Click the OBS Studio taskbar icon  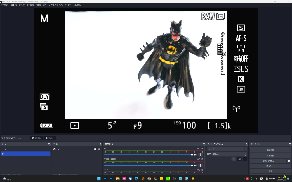pyautogui.click(x=174, y=179)
